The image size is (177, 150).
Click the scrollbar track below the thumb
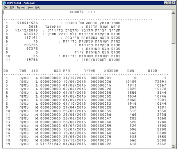pos(173,94)
